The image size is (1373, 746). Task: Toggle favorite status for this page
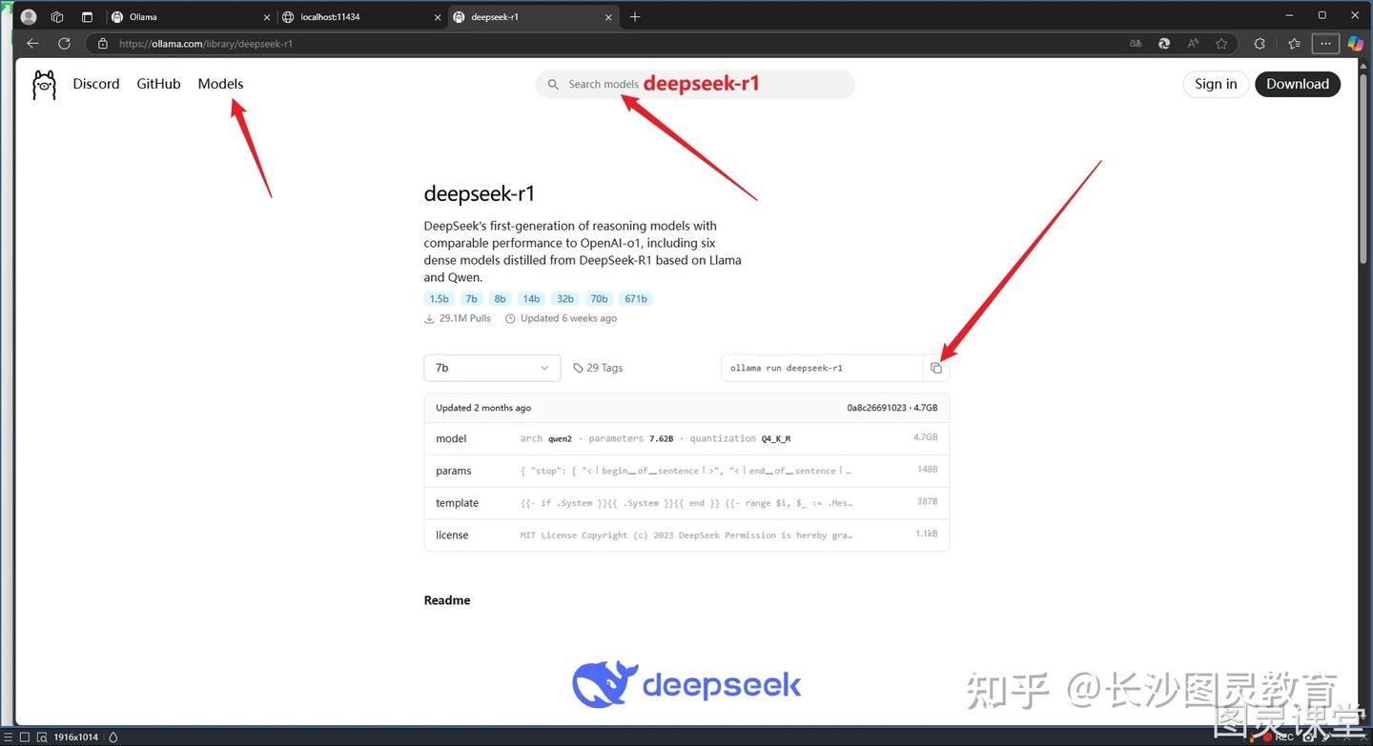tap(1221, 43)
